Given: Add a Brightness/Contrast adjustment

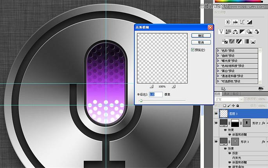Looking at the screenshot, I should (x=228, y=22).
